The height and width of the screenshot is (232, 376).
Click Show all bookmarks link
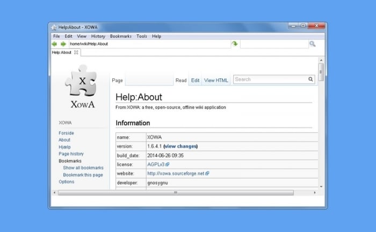[x=83, y=168]
